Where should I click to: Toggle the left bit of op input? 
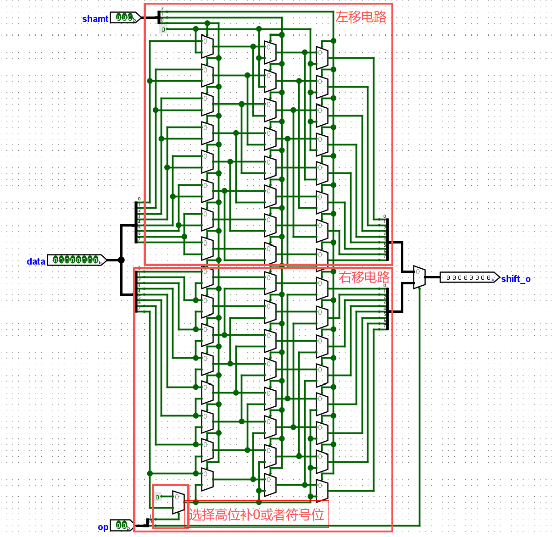[119, 525]
